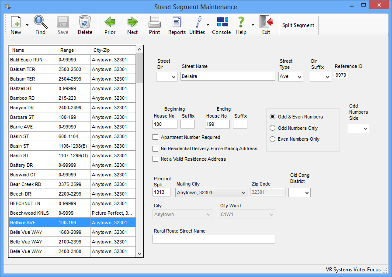Select the Bald Eagle RUN row
This screenshot has width=392, height=277.
(72, 60)
